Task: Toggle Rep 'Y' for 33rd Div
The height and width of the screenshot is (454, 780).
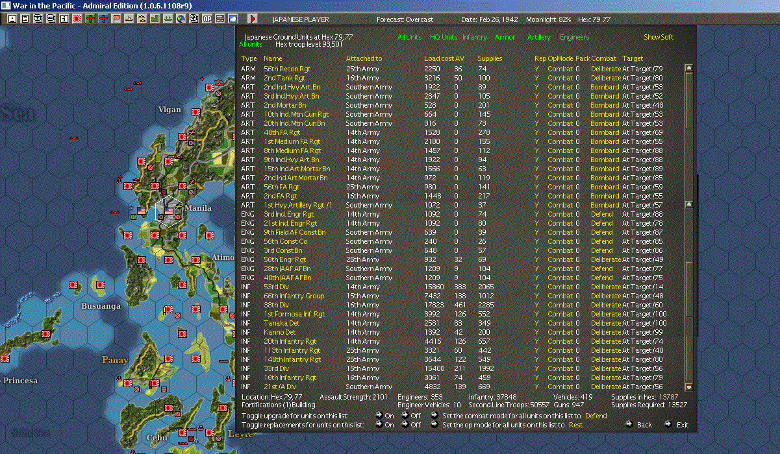Action: [x=536, y=368]
